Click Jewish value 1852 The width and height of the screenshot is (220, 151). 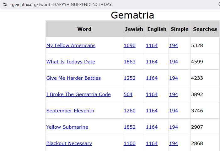[x=130, y=127]
